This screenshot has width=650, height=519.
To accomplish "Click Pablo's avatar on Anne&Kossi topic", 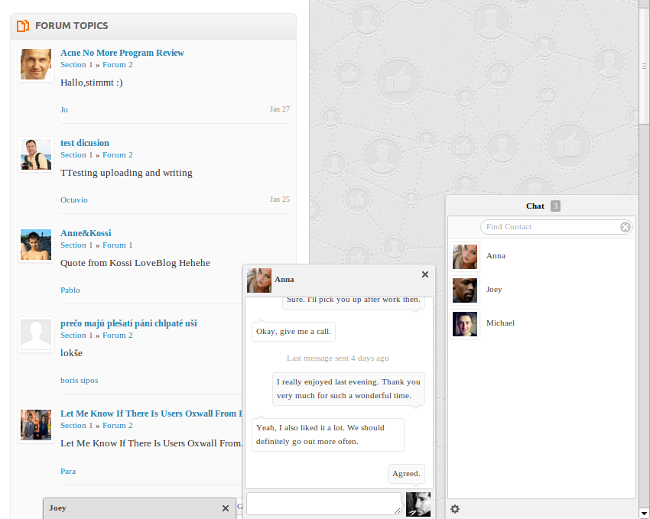I will (x=35, y=245).
